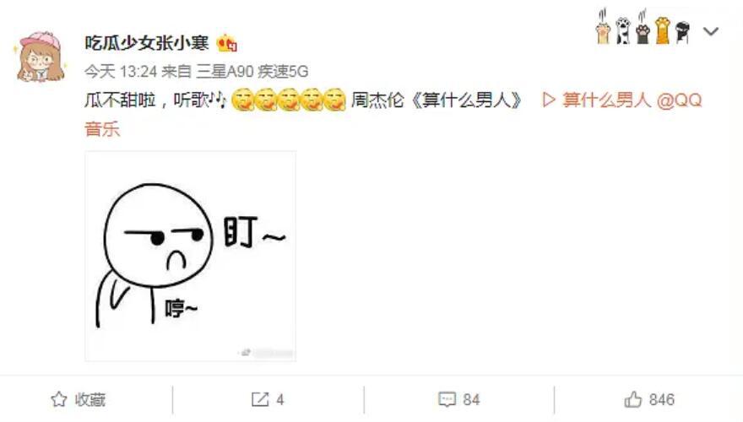Click the star favorite icon
This screenshot has height=422, width=743.
click(59, 399)
